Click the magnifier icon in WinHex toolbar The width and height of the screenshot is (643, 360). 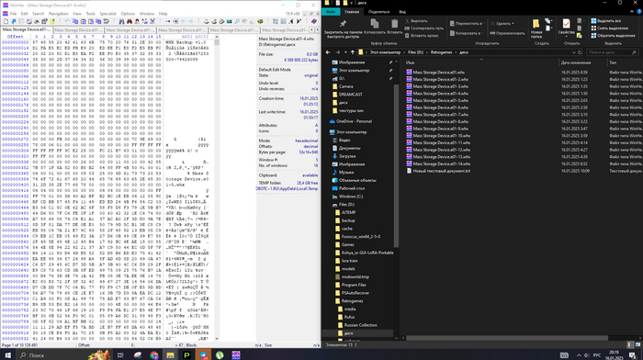(237, 21)
